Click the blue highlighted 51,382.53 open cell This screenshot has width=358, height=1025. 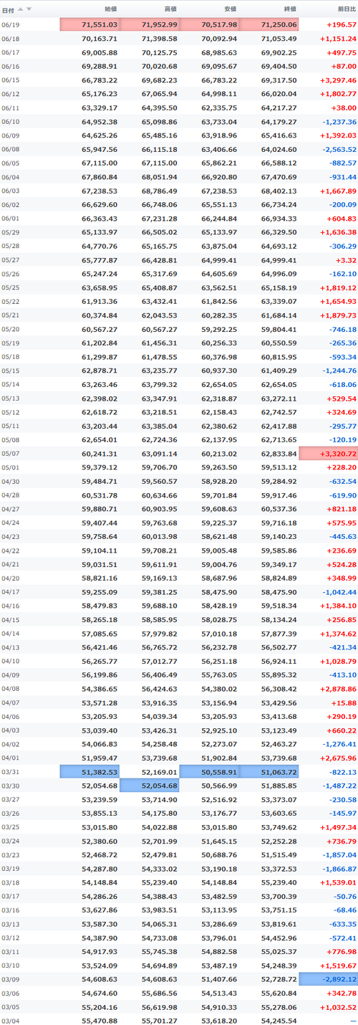click(x=89, y=771)
